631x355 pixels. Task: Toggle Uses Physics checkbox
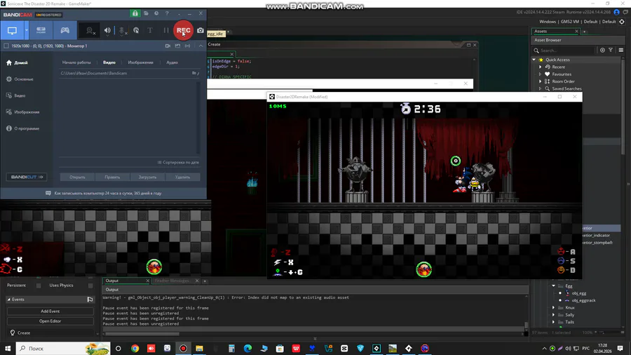coord(90,286)
